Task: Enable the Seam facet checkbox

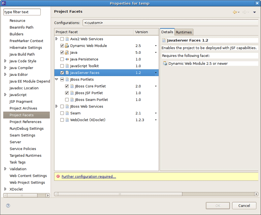Action: (62, 113)
